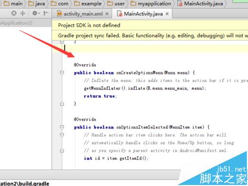Open the project panel gear settings menu
This screenshot has height=186, width=248.
[x=36, y=13]
